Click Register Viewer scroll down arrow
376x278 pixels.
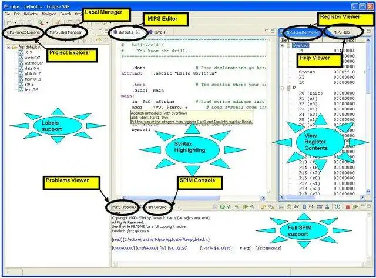368,192
